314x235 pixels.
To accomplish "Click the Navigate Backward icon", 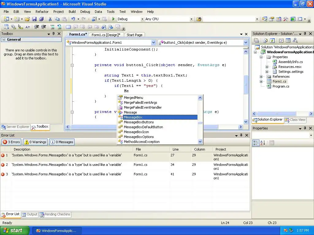I will pyautogui.click(x=94, y=19).
